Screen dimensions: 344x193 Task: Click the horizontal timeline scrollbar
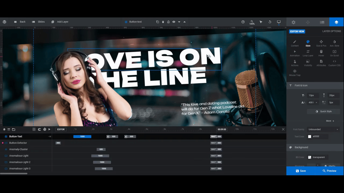click(14, 173)
